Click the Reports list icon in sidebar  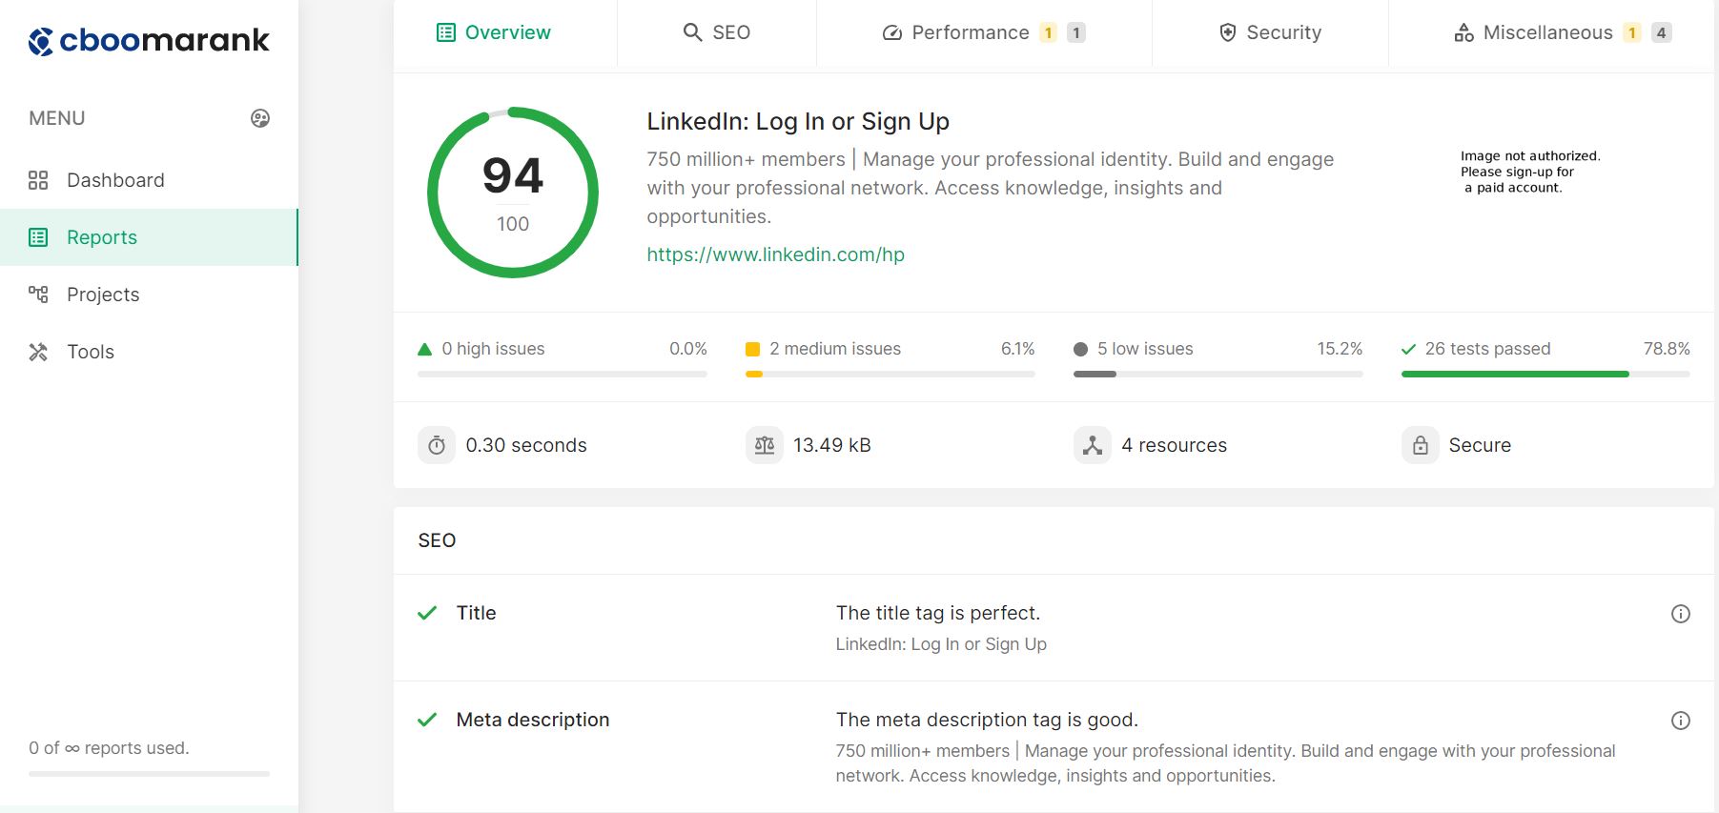pyautogui.click(x=38, y=237)
